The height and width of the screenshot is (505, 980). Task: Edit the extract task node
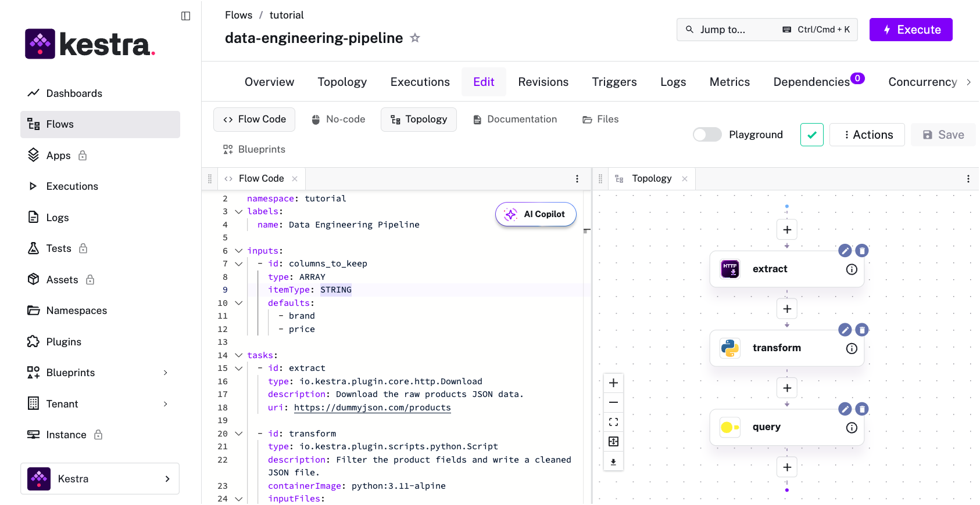845,251
